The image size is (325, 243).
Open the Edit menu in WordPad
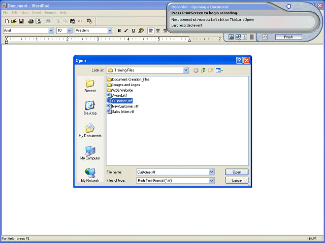pos(15,13)
